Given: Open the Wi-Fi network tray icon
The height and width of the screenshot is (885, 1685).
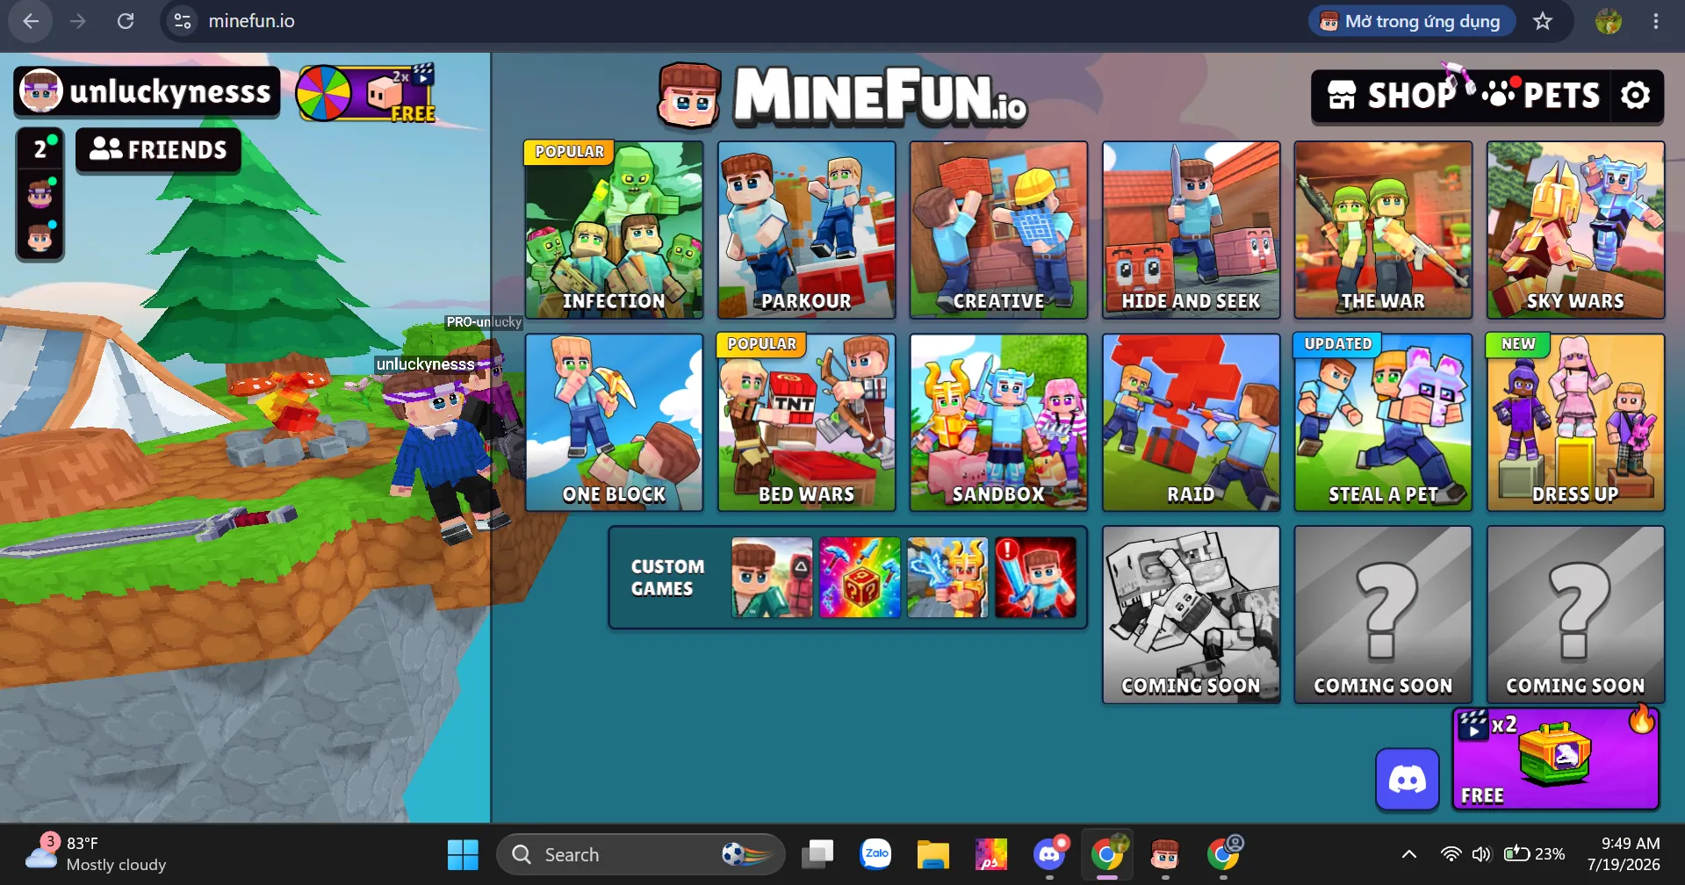Looking at the screenshot, I should click(x=1451, y=854).
